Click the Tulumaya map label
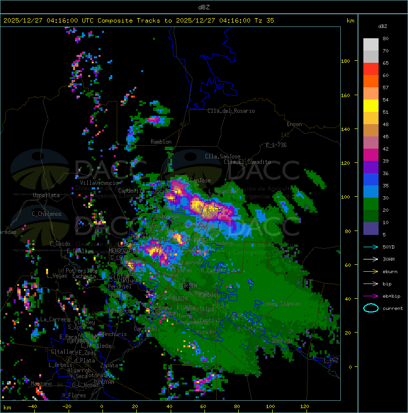 (x=167, y=216)
